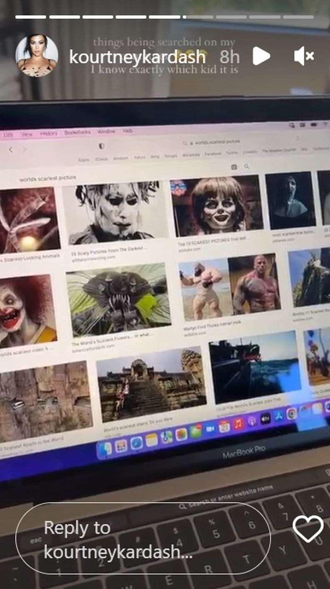Open Launchpad from the dock
The width and height of the screenshot is (330, 589).
pos(121,446)
